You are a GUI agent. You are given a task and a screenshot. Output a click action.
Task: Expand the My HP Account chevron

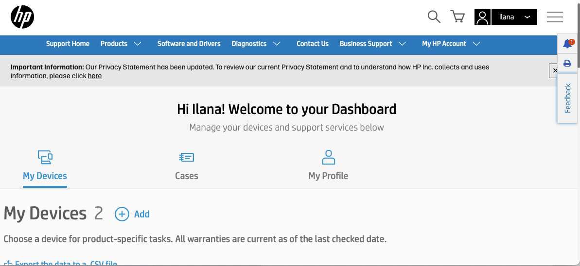[x=476, y=44]
